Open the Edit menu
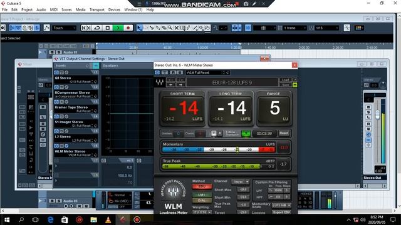Screen dimensions: 401x225 [14, 10]
